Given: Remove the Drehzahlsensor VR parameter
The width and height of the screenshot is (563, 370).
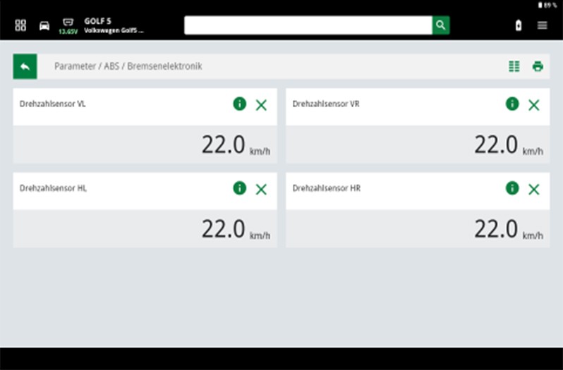Looking at the screenshot, I should (x=533, y=105).
